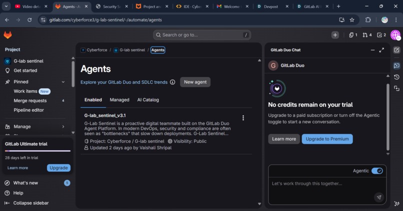The image size is (403, 211).
Task: Open What's new in sidebar
Action: coord(25,183)
